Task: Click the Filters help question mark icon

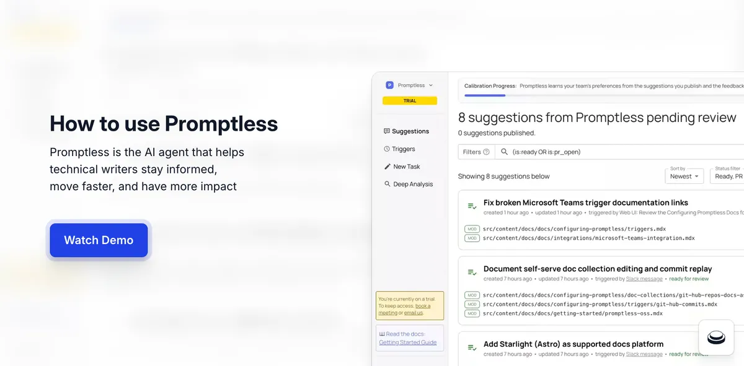Action: (486, 152)
